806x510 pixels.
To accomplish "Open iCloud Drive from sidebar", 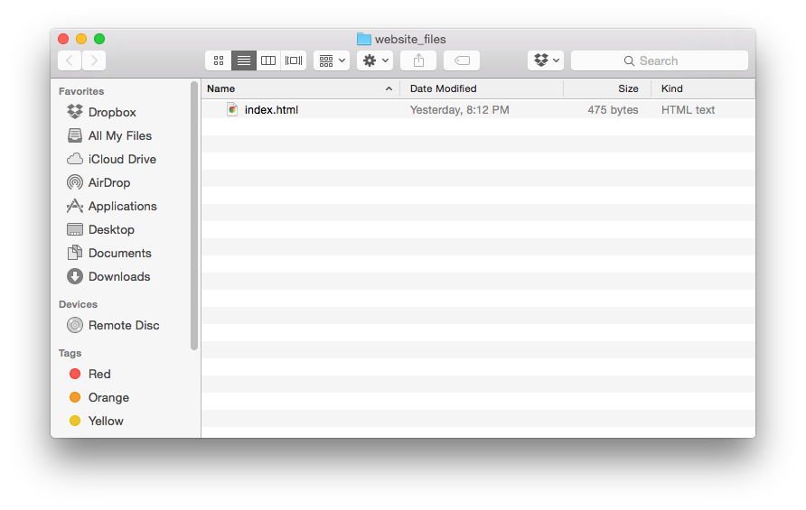I will (121, 159).
